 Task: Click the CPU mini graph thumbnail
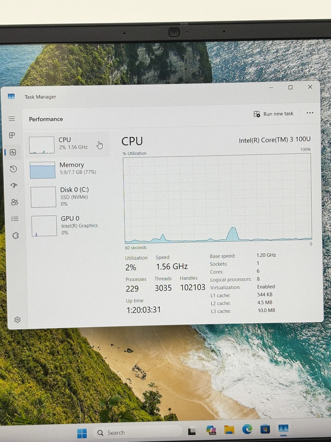pos(42,145)
